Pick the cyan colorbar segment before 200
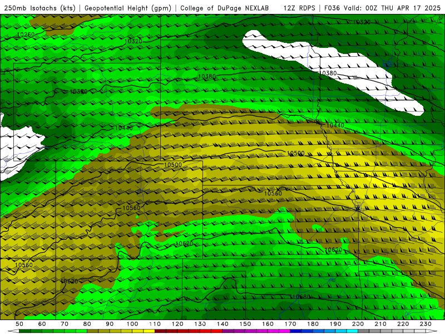Image resolution: width=445 pixels, height=334 pixels. click(352, 331)
